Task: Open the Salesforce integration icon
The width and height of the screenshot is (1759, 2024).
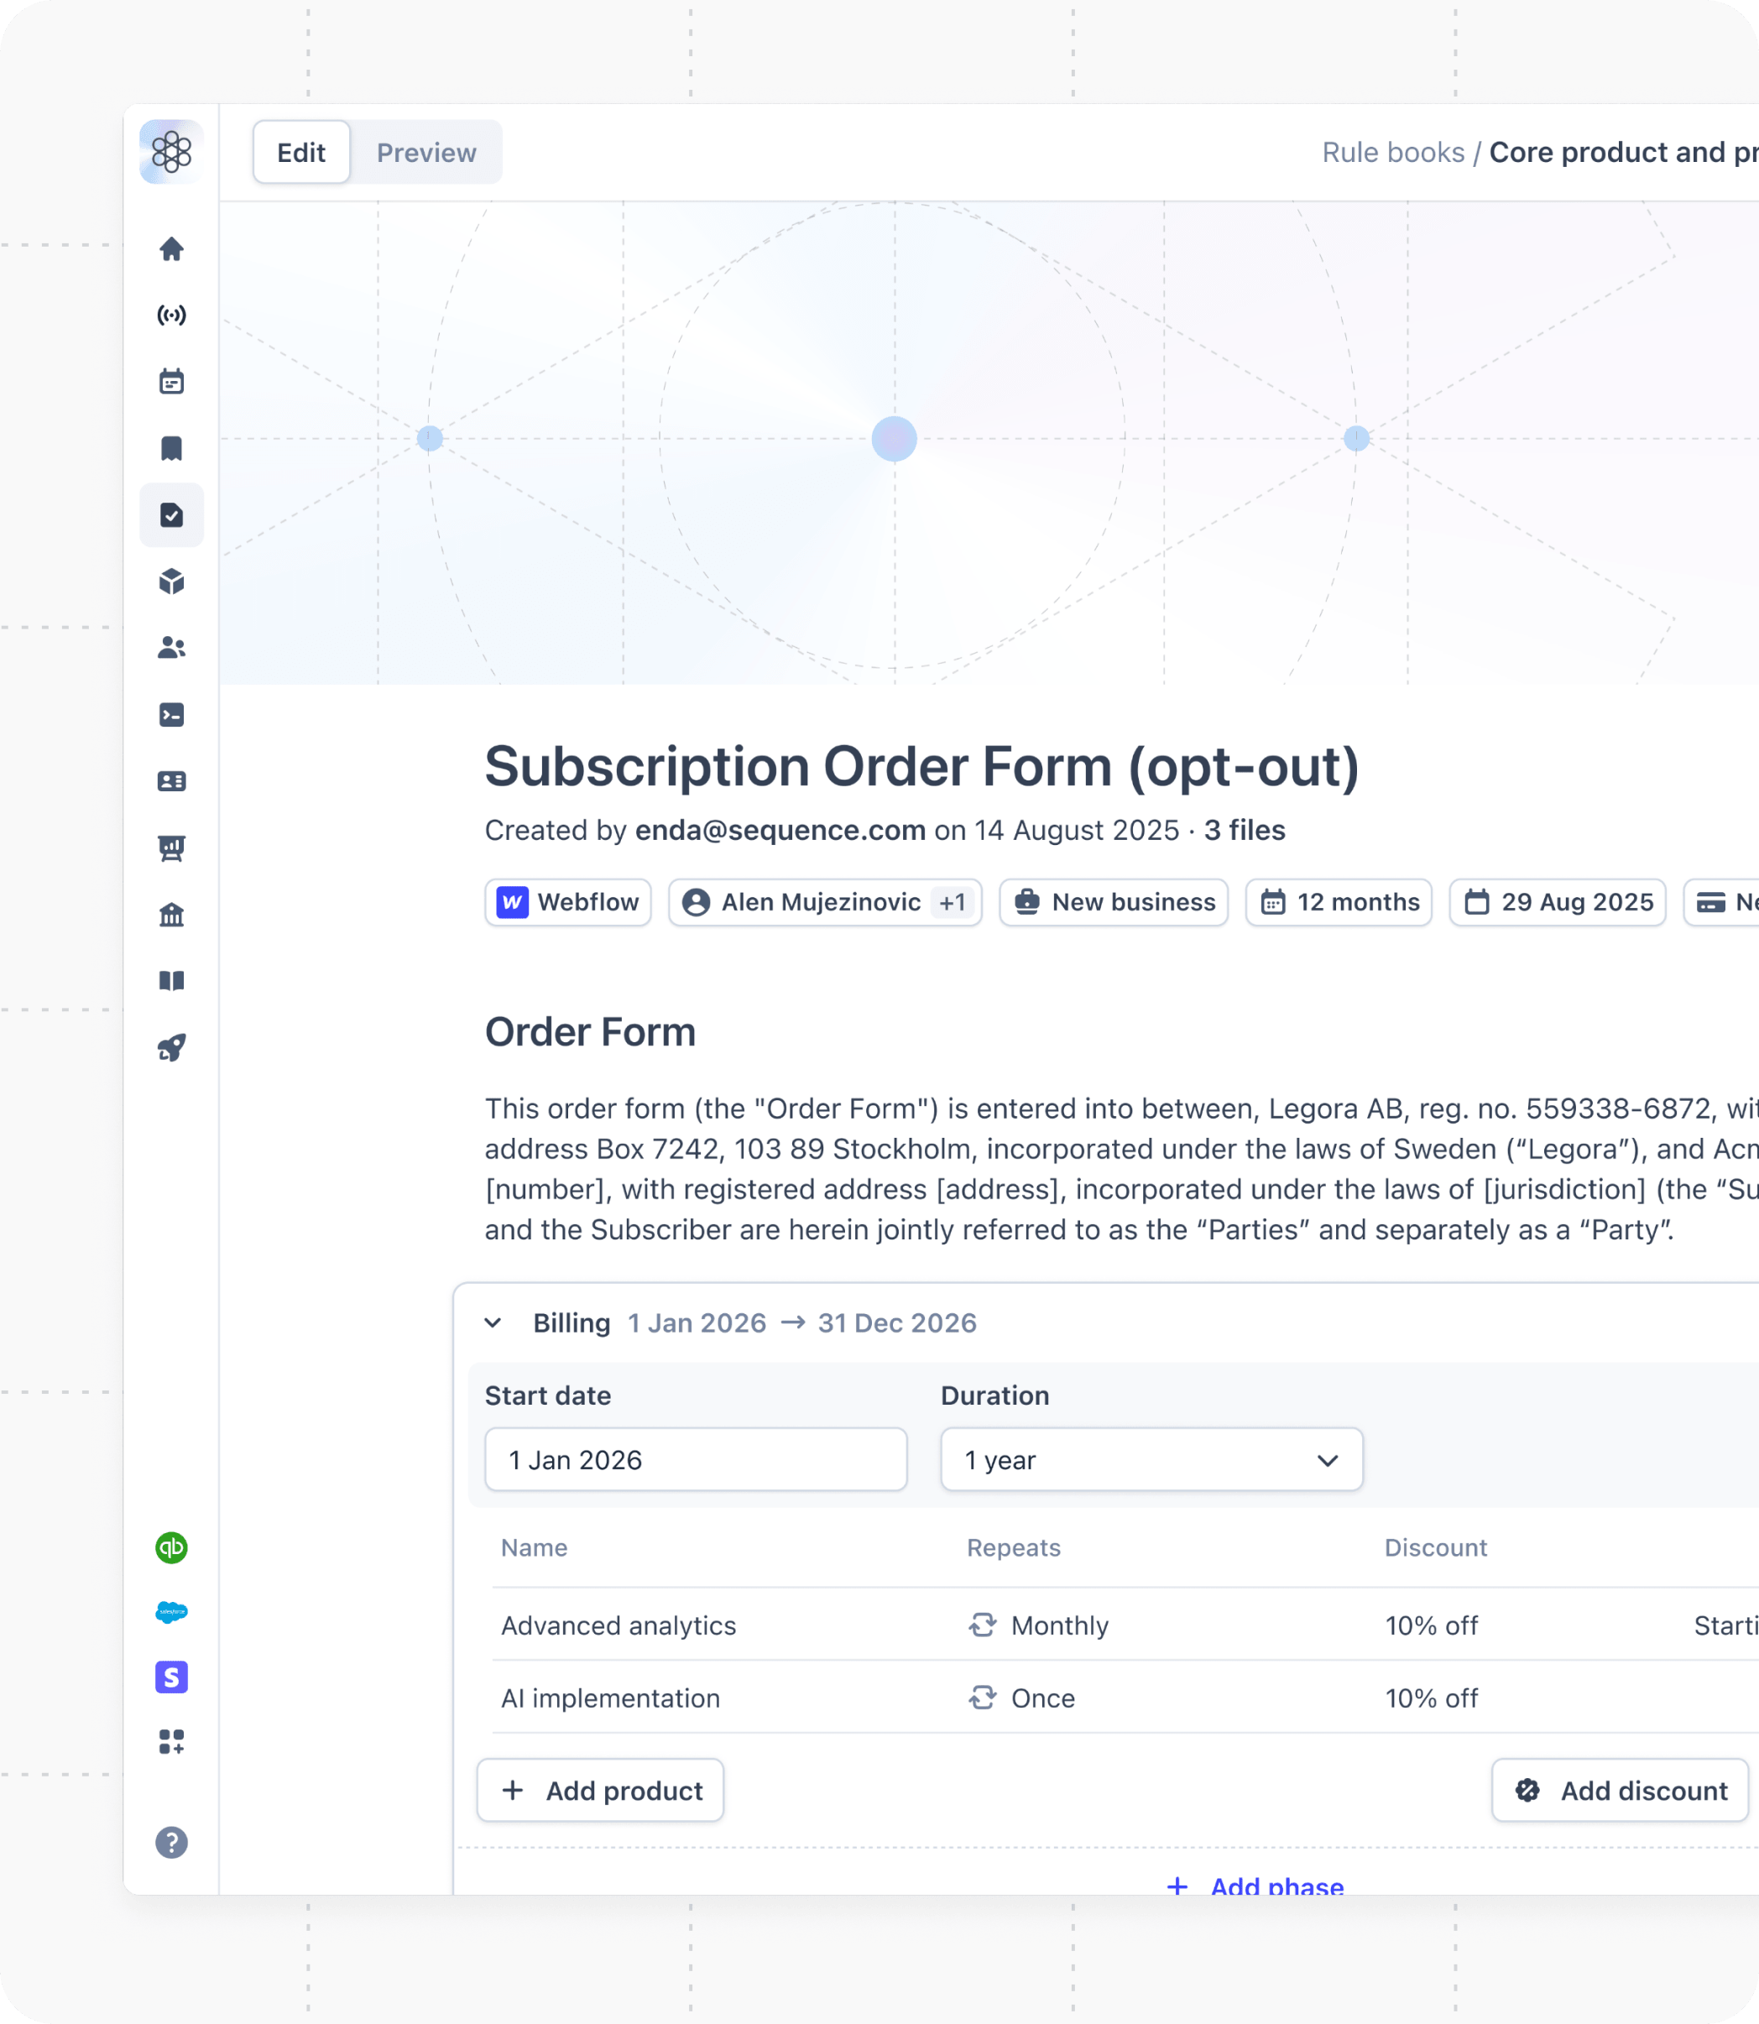Action: [x=172, y=1613]
